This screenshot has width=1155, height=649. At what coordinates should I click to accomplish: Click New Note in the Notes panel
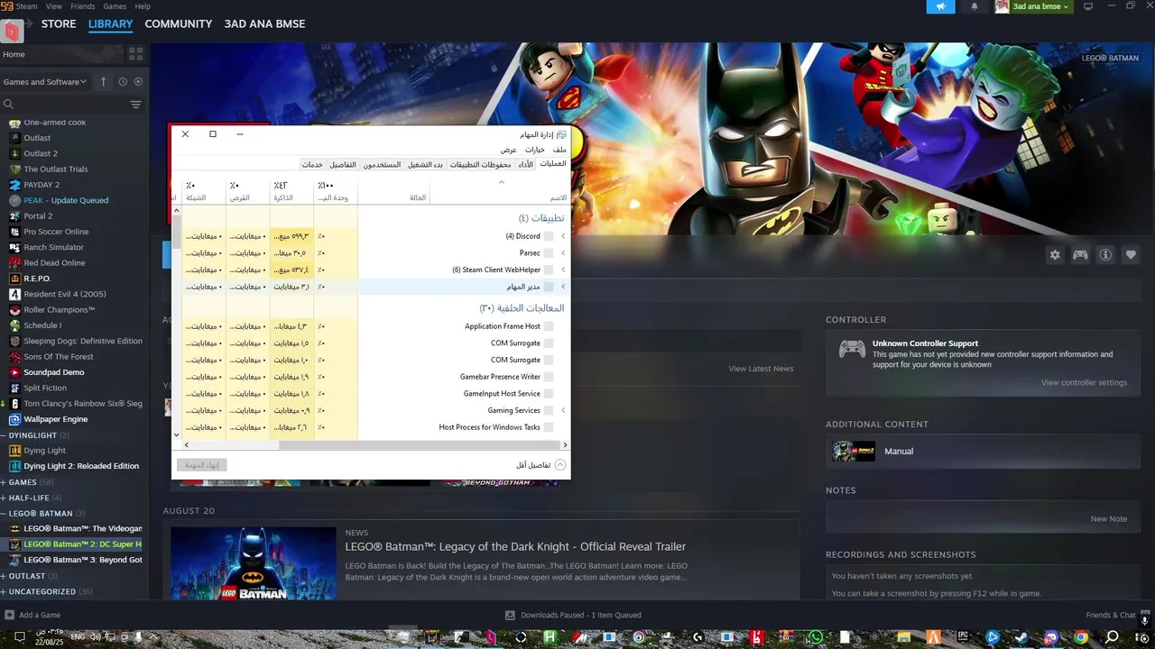(1108, 519)
